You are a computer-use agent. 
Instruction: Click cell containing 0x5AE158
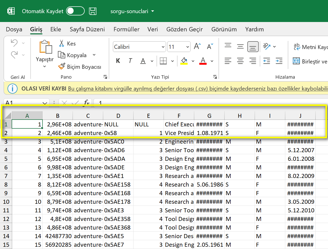(x=118, y=185)
